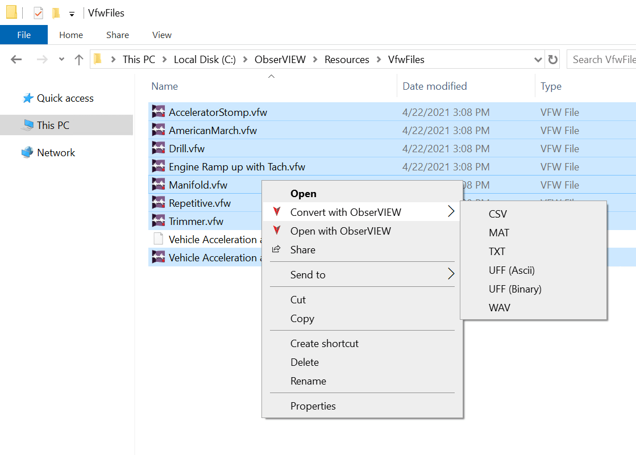Click ObserVIEW in the address path
636x455 pixels.
pos(280,60)
